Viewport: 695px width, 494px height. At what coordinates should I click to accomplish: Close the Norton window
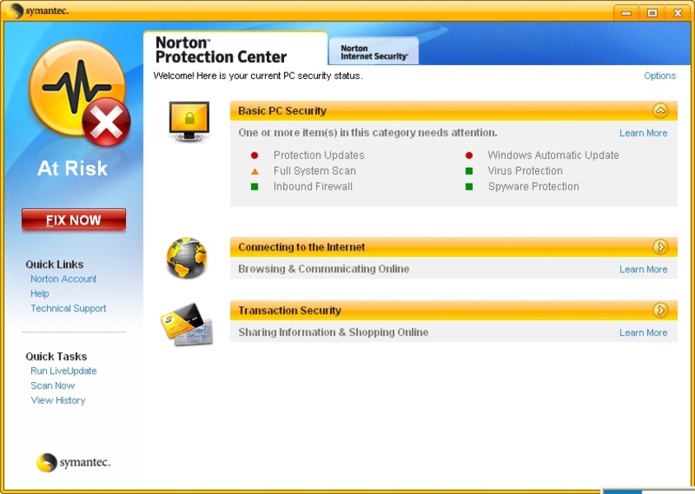[x=678, y=12]
